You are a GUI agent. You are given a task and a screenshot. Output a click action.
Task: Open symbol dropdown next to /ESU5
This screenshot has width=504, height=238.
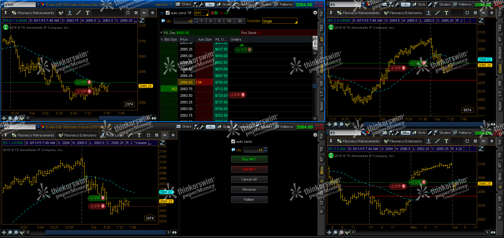(x=38, y=5)
